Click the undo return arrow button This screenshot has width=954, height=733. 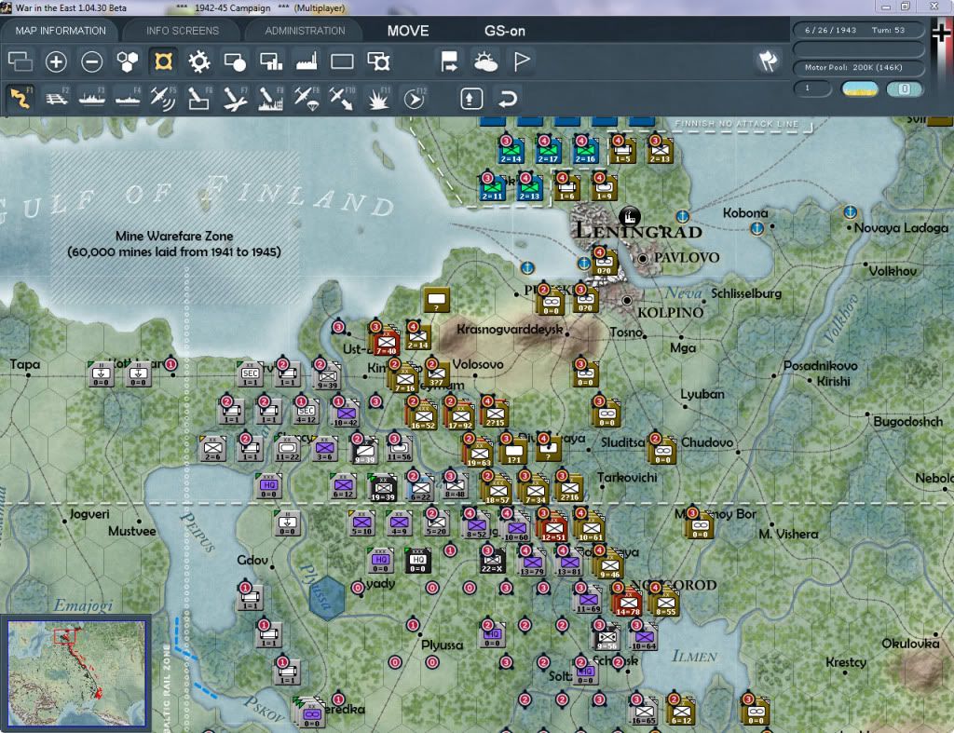pos(507,98)
